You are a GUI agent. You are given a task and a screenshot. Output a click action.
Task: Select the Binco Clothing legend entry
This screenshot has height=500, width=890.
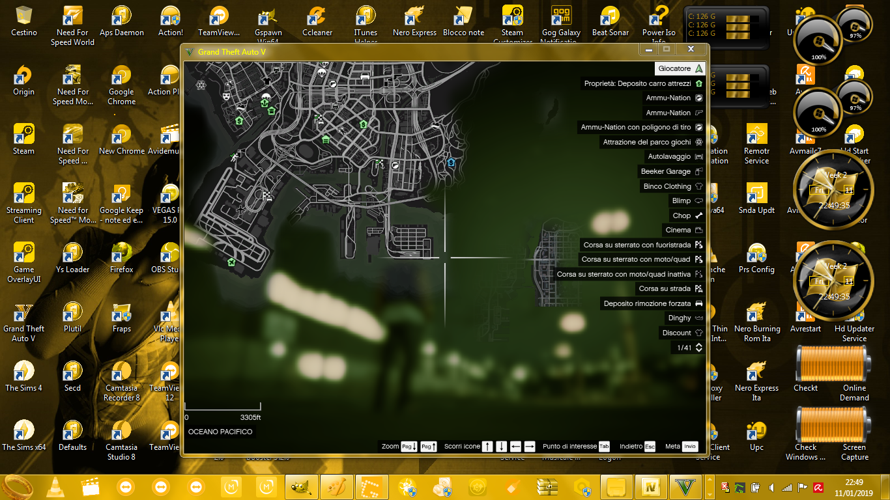[672, 186]
